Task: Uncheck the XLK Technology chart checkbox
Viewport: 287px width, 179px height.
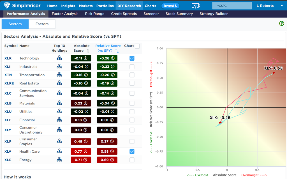Action: tap(132, 58)
